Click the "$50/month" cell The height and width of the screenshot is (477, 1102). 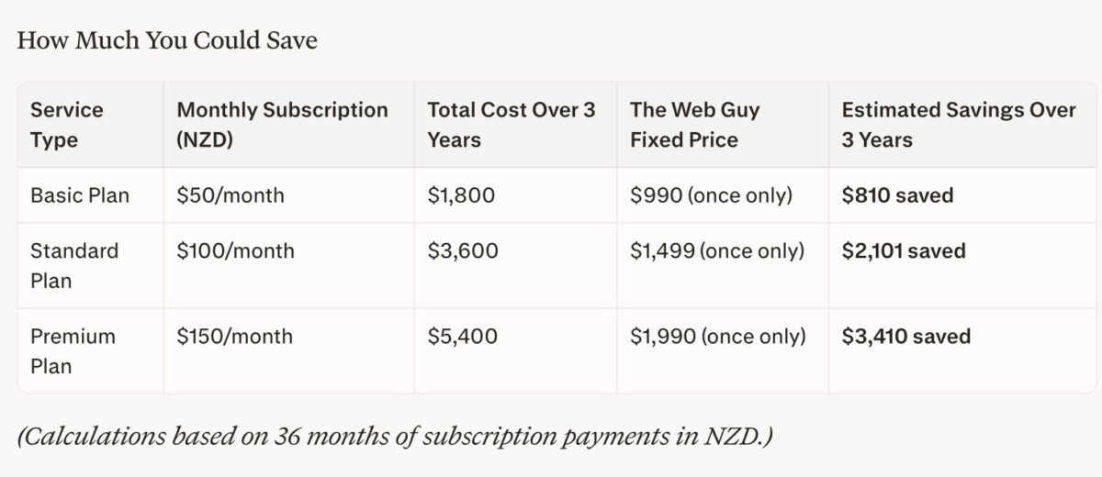click(x=231, y=195)
